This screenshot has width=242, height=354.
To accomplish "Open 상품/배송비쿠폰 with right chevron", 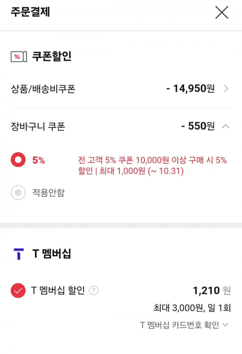I will coord(226,89).
